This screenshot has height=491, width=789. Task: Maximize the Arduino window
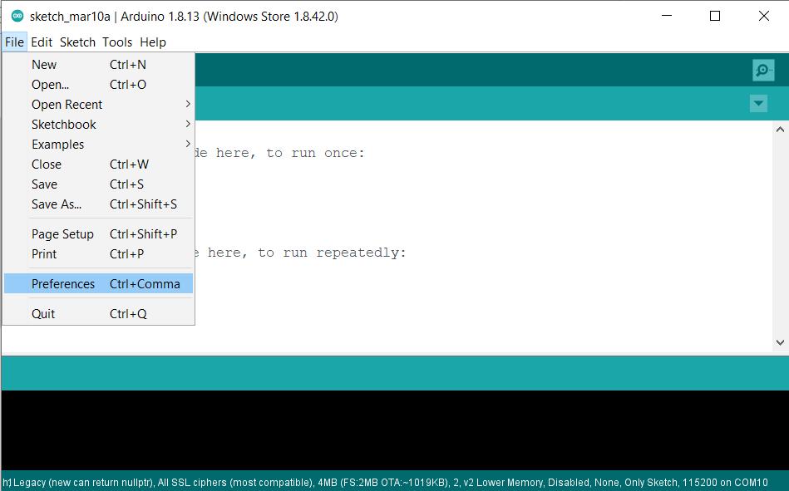714,16
